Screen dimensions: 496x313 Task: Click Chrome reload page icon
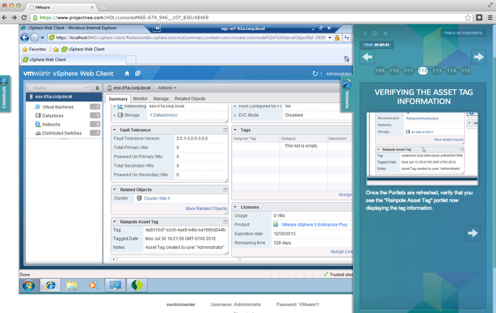point(24,18)
